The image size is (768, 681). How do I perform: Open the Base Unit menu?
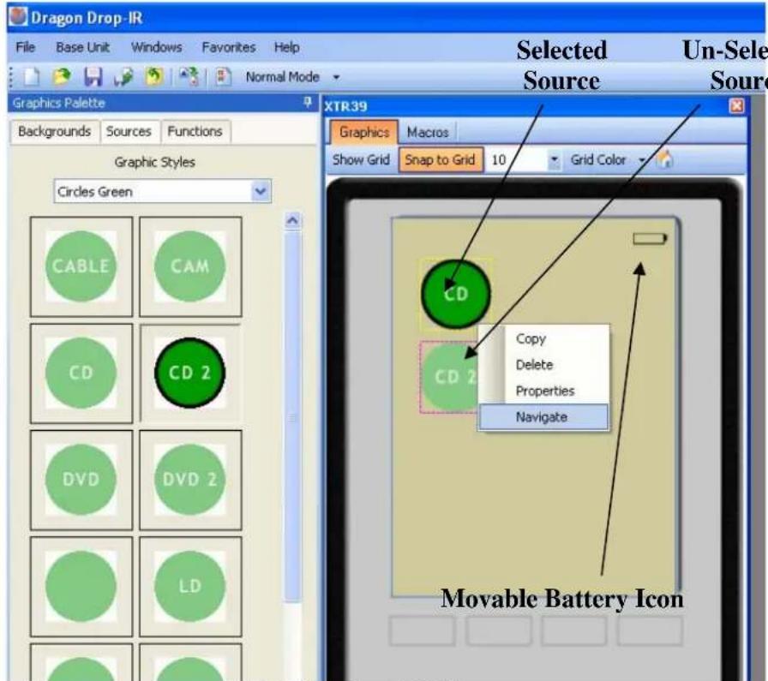tap(83, 47)
